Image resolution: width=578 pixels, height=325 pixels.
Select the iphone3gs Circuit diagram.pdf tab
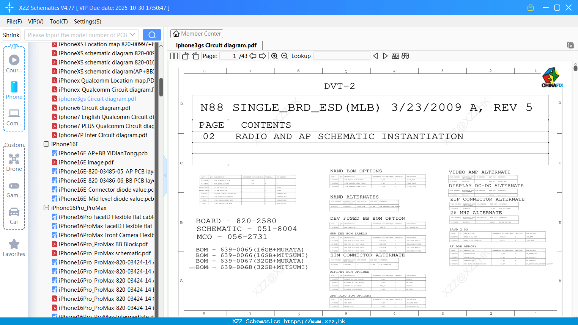[216, 45]
